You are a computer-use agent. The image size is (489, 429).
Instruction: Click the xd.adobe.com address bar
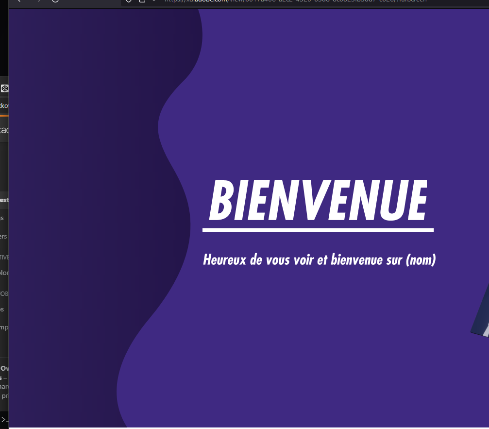(295, 1)
